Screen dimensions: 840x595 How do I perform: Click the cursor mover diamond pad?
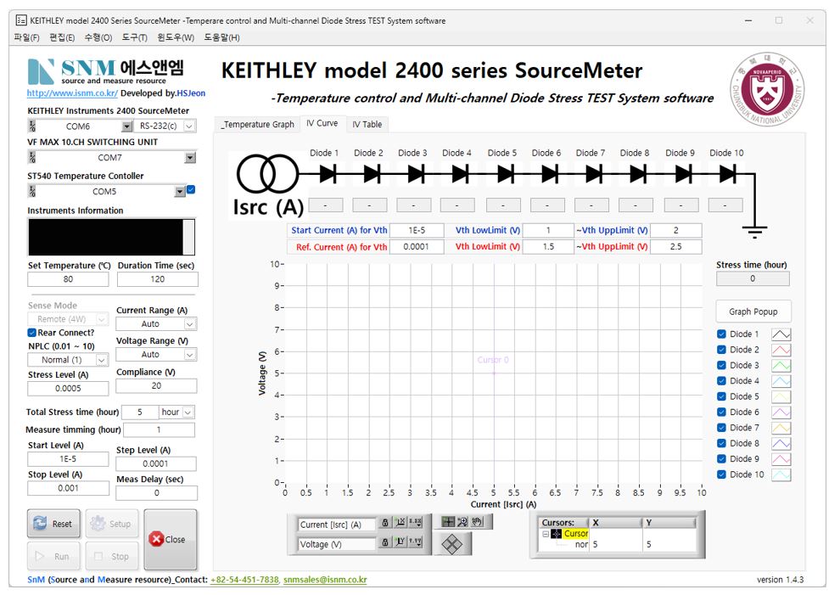[452, 543]
